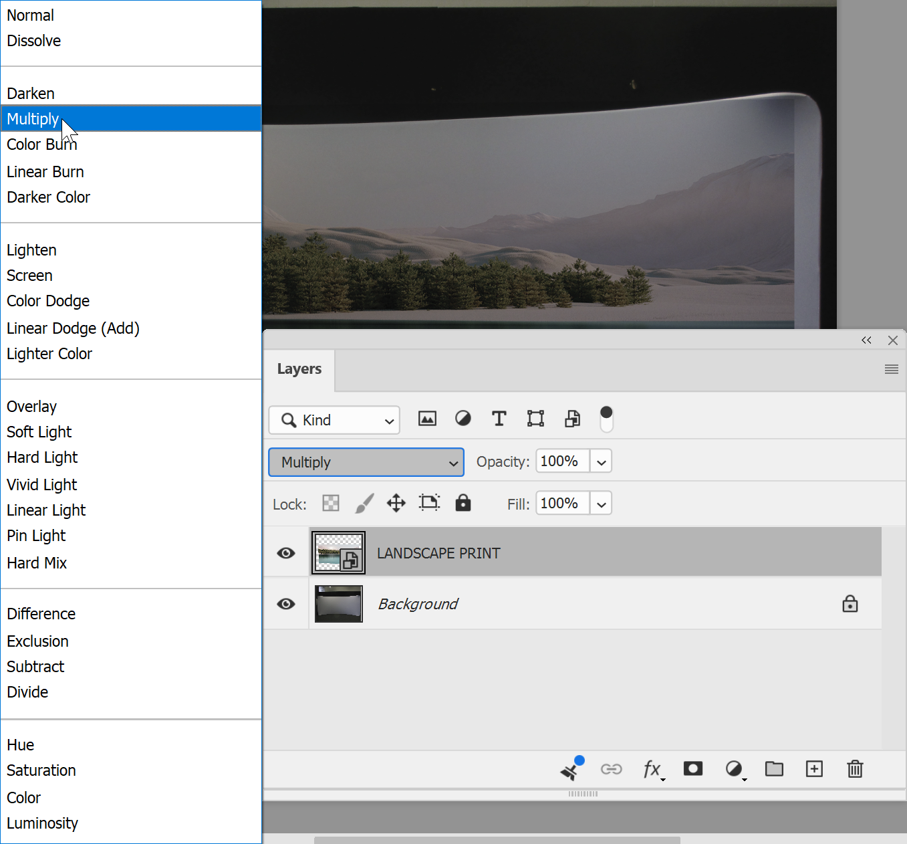Click the Fill value field

click(563, 504)
